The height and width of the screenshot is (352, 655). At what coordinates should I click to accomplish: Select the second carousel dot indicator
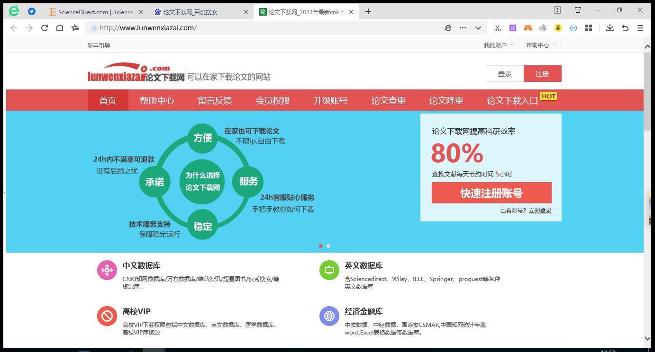(x=328, y=246)
